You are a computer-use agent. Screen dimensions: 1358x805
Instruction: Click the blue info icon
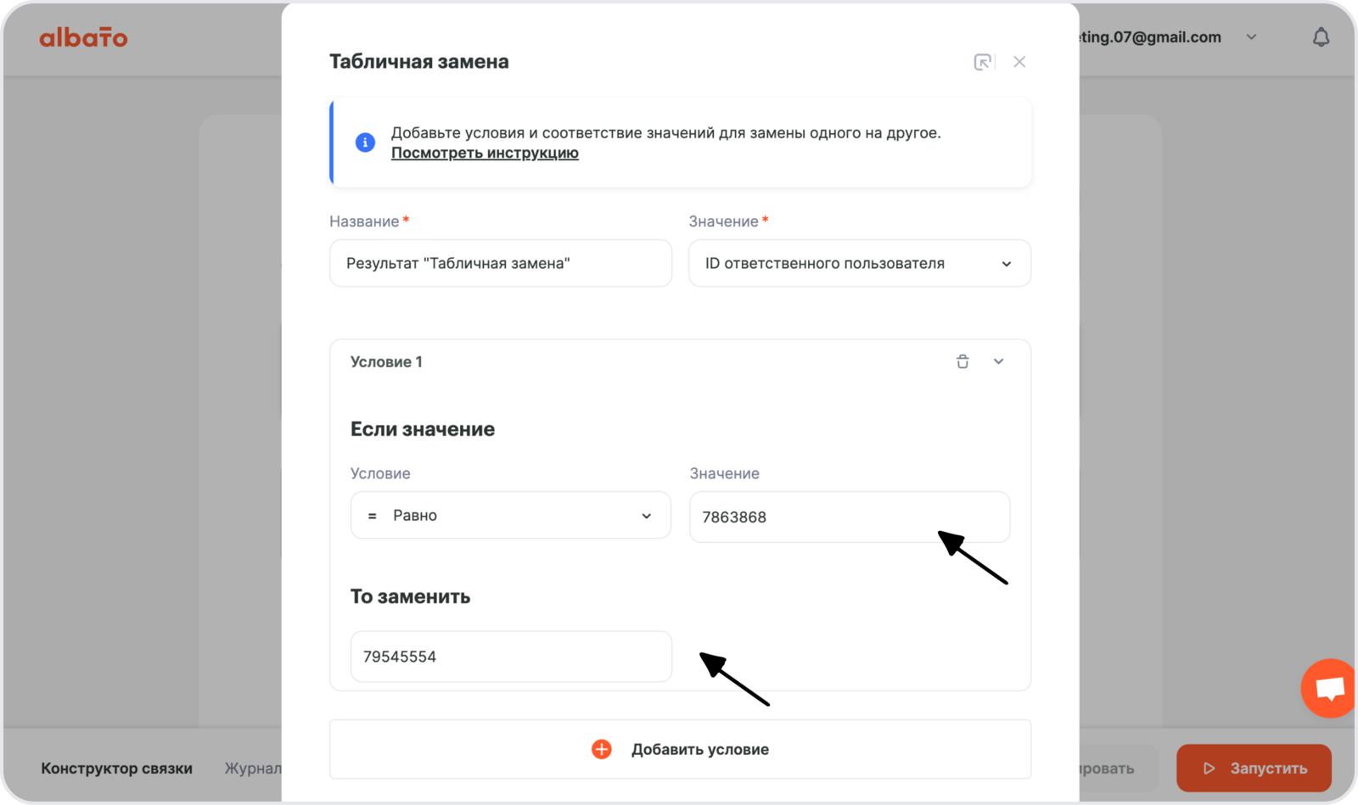coord(365,143)
